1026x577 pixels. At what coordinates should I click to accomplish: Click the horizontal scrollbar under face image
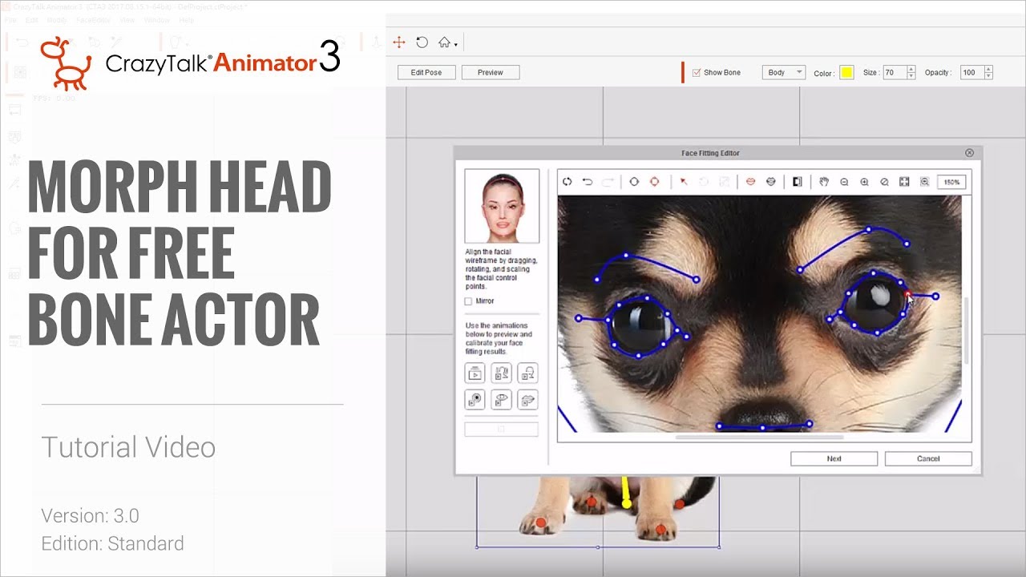click(x=759, y=438)
